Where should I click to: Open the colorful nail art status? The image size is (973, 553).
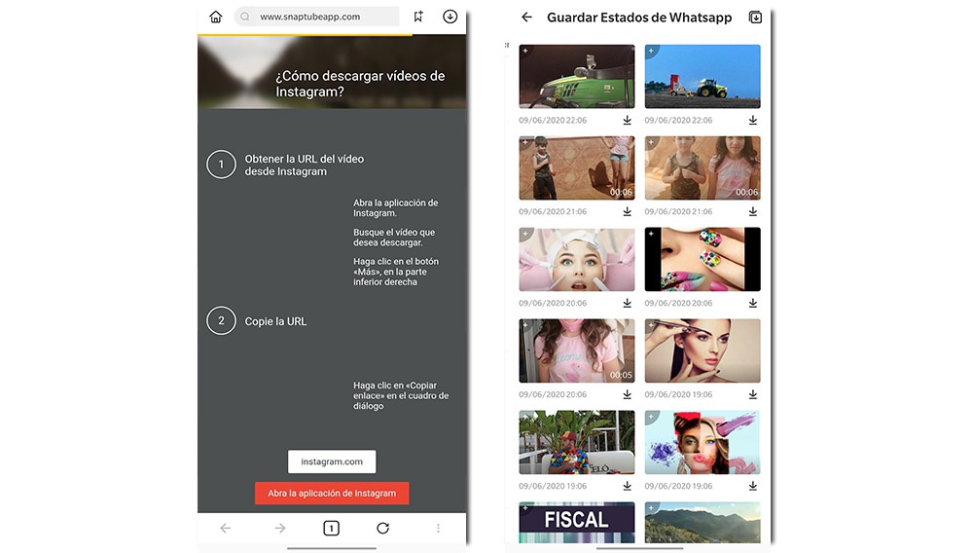coord(703,259)
